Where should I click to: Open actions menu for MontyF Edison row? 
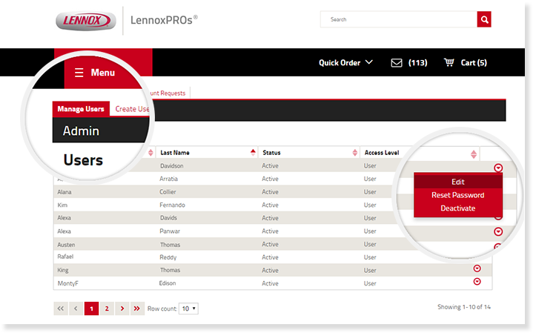tap(477, 282)
